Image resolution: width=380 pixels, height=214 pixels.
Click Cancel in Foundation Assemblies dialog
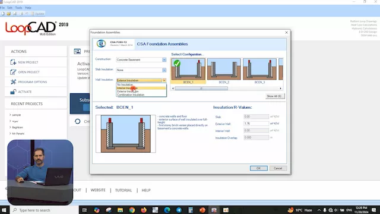[x=278, y=168]
